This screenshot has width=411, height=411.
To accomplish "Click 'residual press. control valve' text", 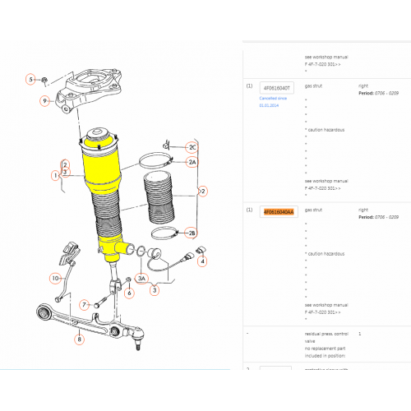I will point(326,338).
